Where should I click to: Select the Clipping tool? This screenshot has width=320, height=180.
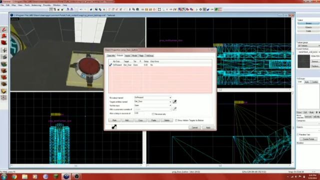4,91
